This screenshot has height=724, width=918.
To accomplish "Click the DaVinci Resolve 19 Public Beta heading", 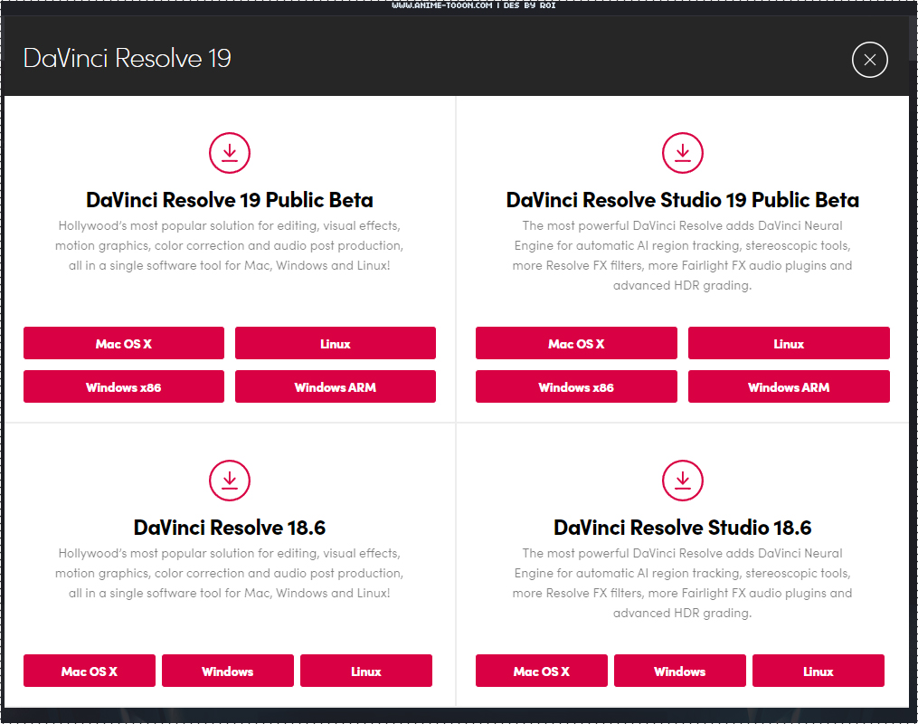I will 230,200.
